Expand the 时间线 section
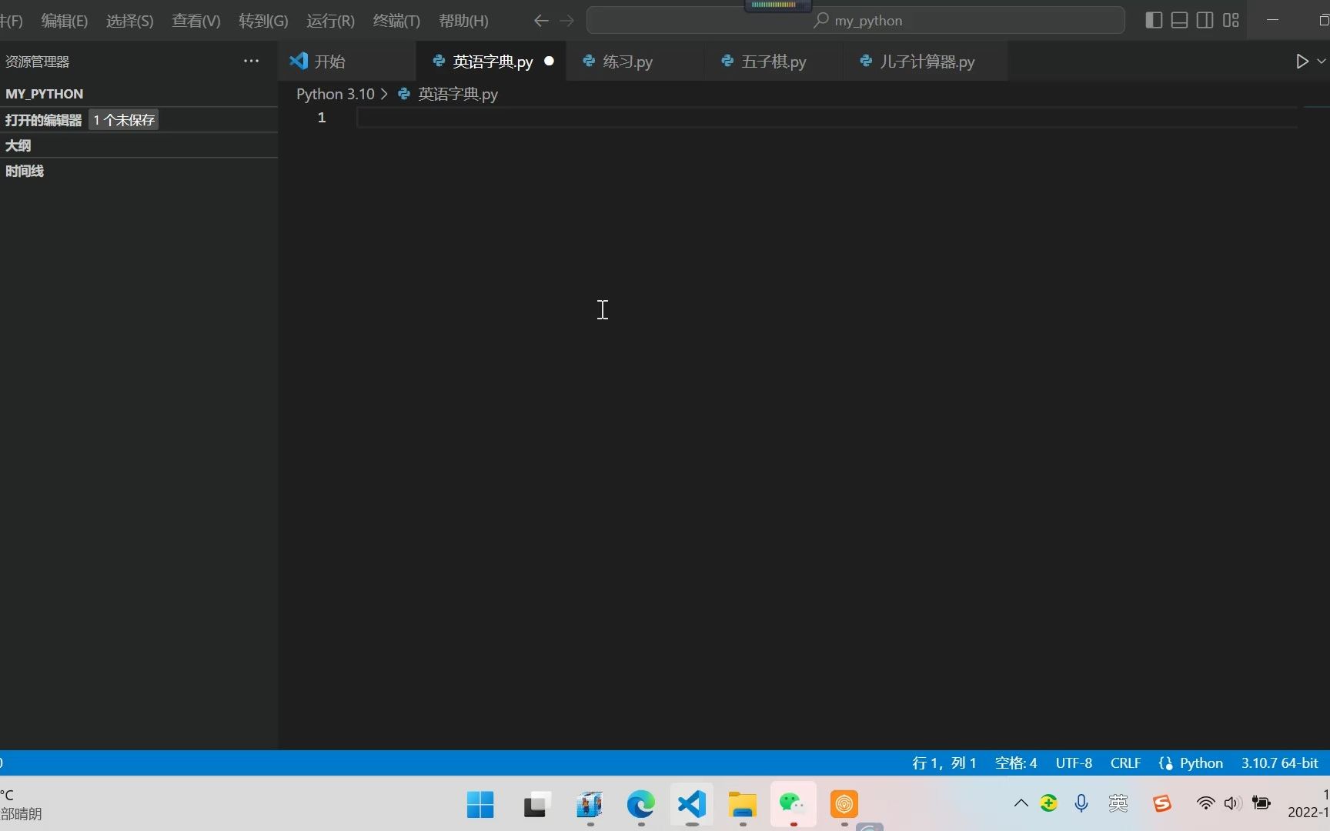 [24, 171]
